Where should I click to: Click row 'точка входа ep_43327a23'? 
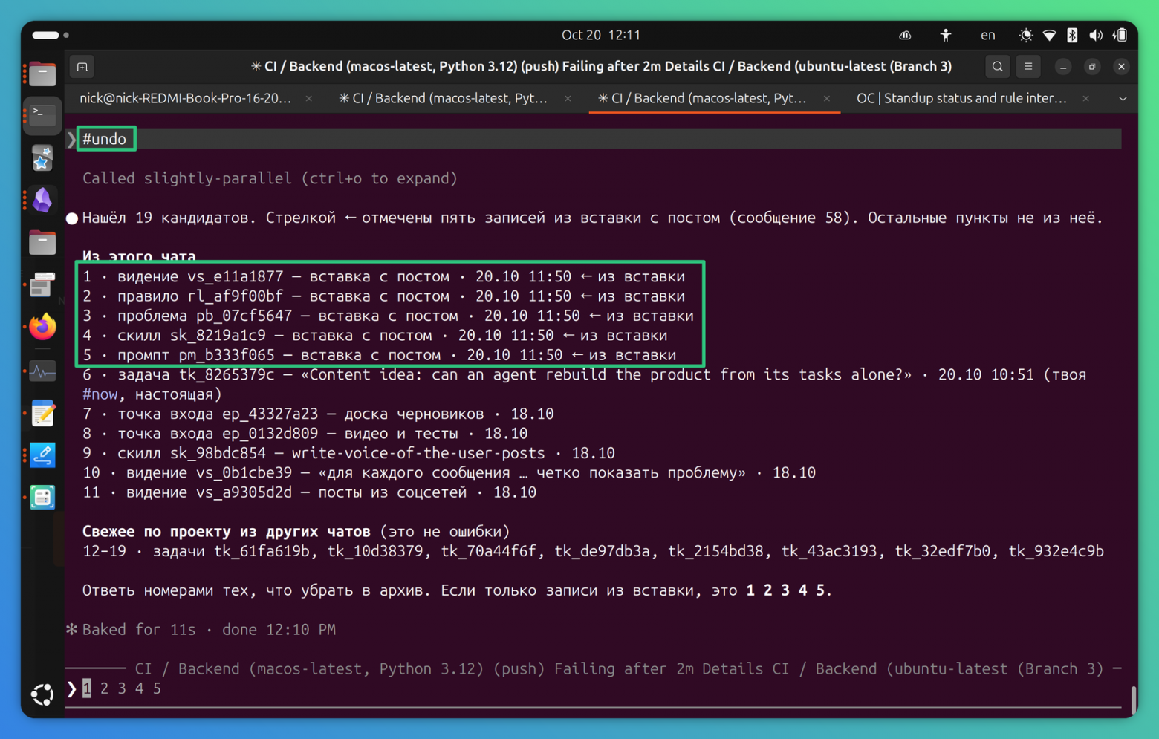coord(318,414)
